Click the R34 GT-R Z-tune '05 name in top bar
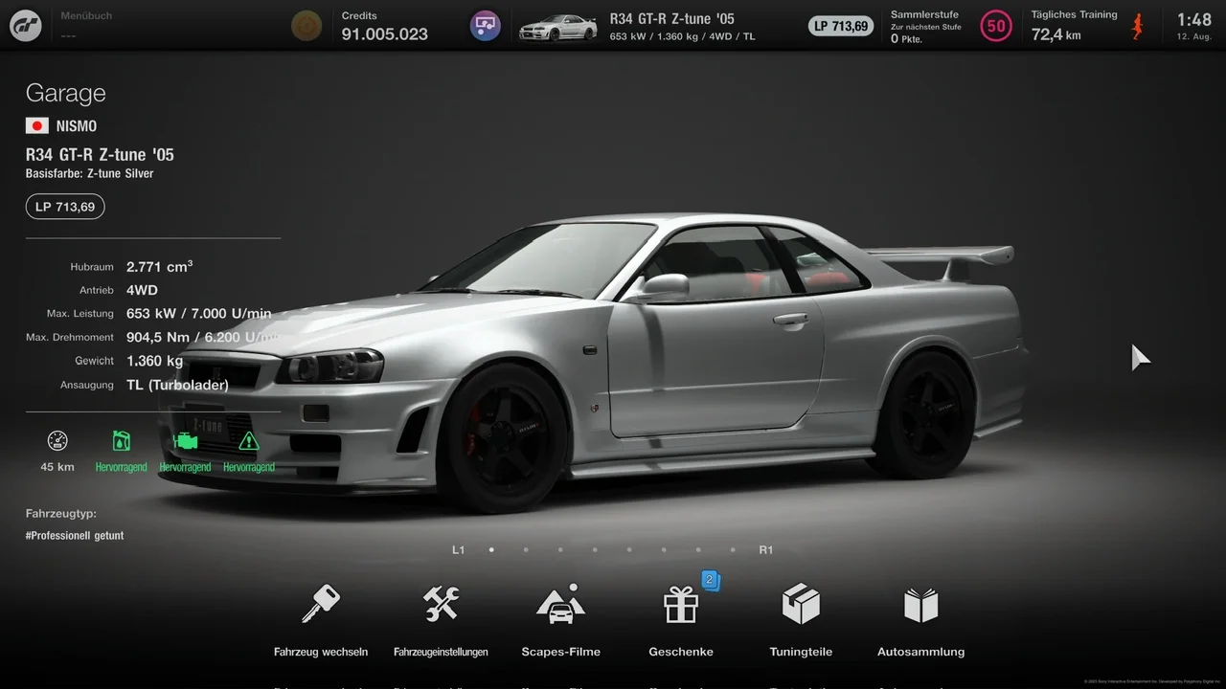Viewport: 1226px width, 689px height. click(x=672, y=18)
